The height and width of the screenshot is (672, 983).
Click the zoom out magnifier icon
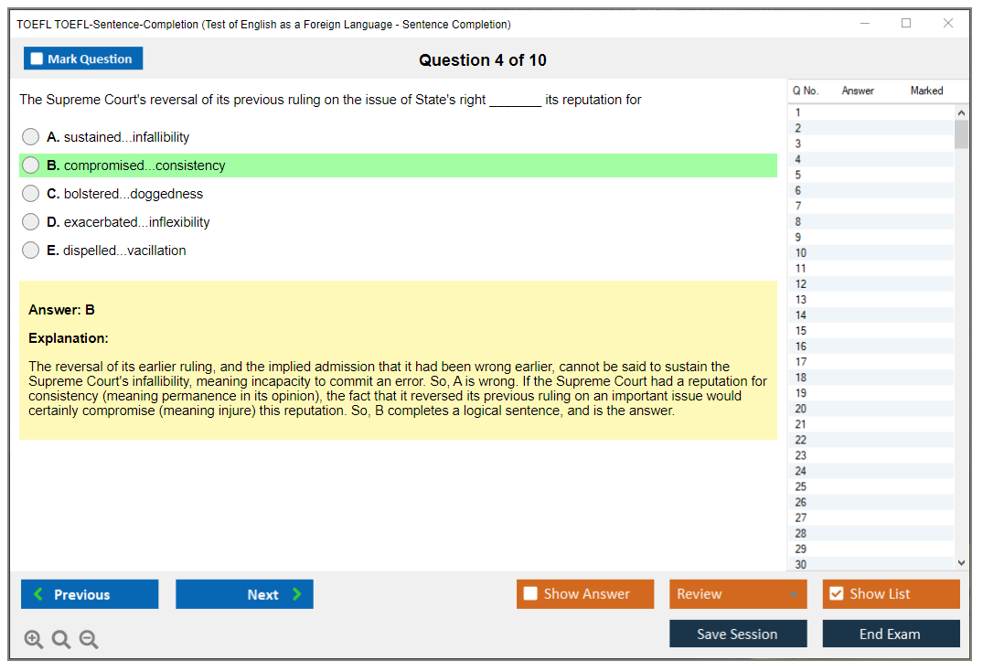[x=89, y=640]
